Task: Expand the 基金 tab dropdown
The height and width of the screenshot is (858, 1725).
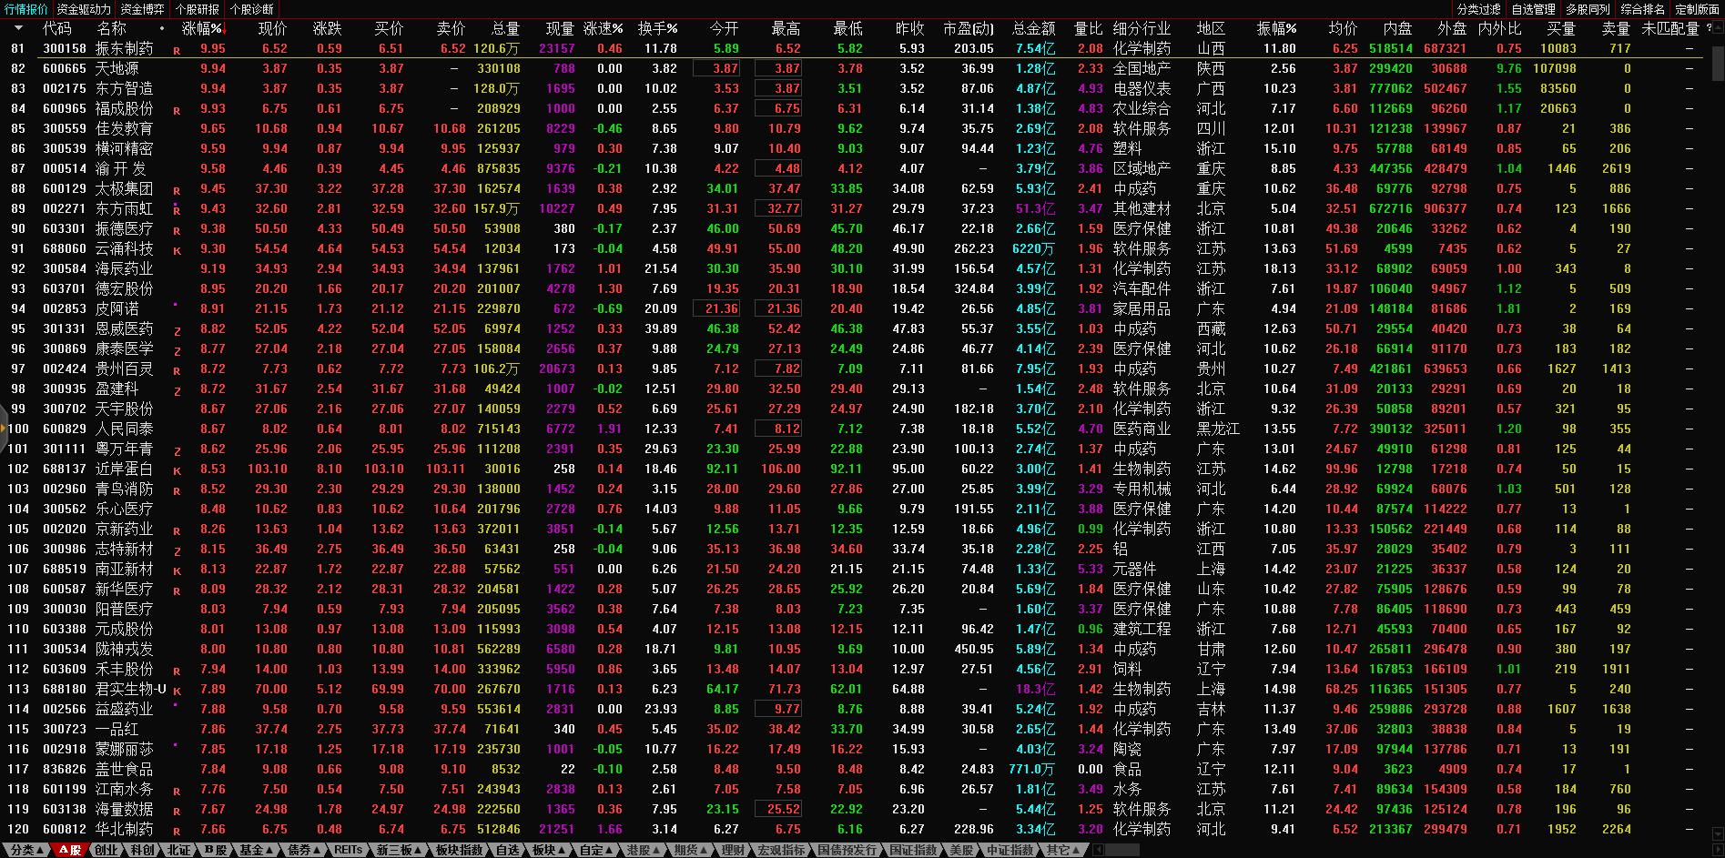Action: coord(256,850)
